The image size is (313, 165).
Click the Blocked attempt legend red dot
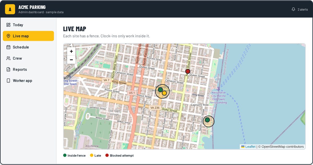point(107,155)
